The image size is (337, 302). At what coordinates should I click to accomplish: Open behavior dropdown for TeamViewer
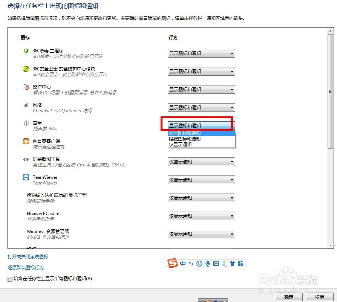click(201, 180)
